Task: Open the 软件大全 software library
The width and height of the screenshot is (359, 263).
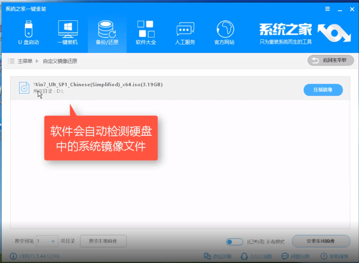Action: coord(146,31)
